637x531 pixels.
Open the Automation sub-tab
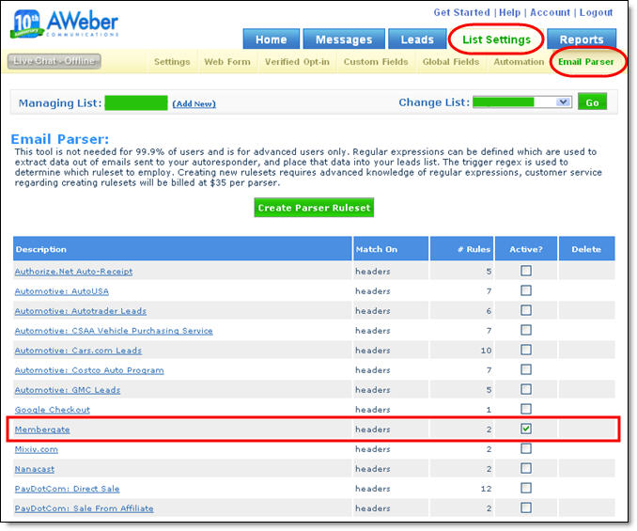(x=519, y=62)
